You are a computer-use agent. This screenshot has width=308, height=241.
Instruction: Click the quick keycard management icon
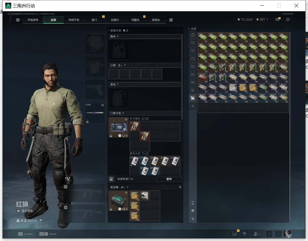click(x=111, y=179)
